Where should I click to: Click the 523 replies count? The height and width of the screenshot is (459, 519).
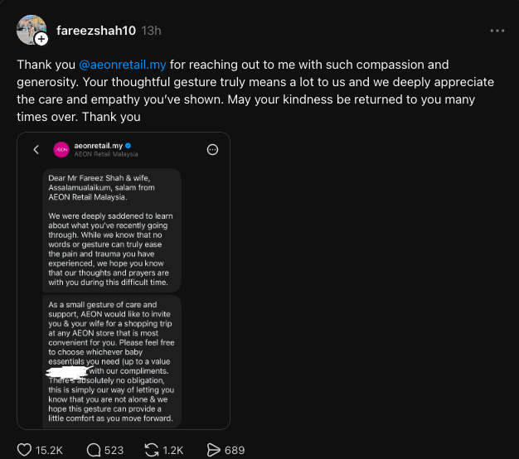[x=114, y=450]
